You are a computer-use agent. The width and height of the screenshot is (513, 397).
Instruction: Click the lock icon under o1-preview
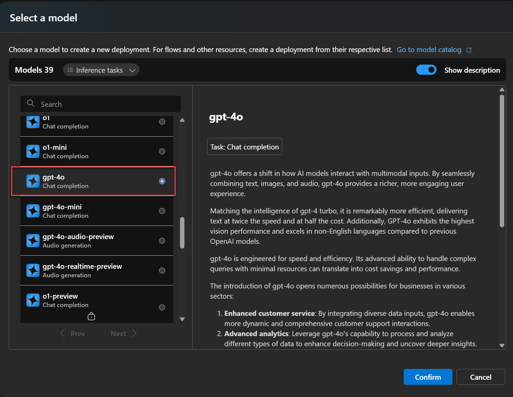[91, 317]
